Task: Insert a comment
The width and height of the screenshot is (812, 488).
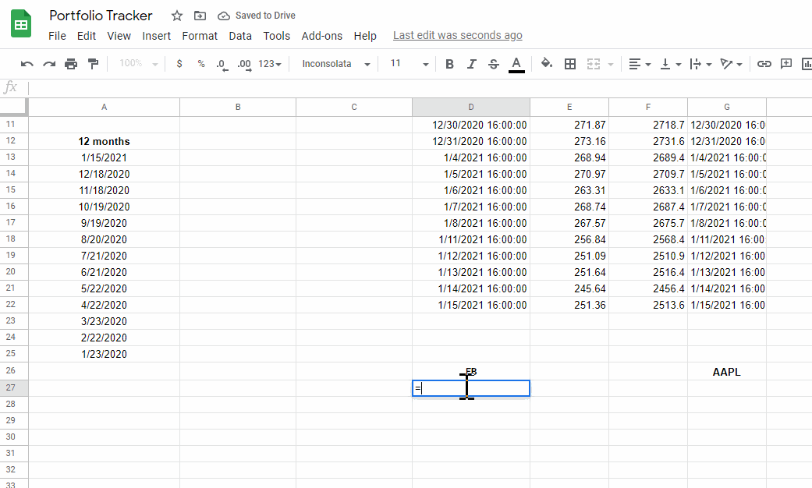Action: [786, 64]
